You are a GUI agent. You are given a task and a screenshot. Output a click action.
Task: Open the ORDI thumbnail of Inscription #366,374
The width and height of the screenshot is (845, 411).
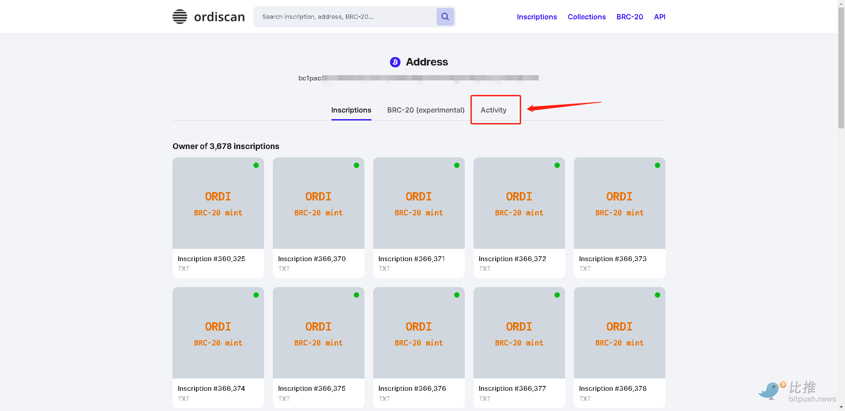coord(218,333)
